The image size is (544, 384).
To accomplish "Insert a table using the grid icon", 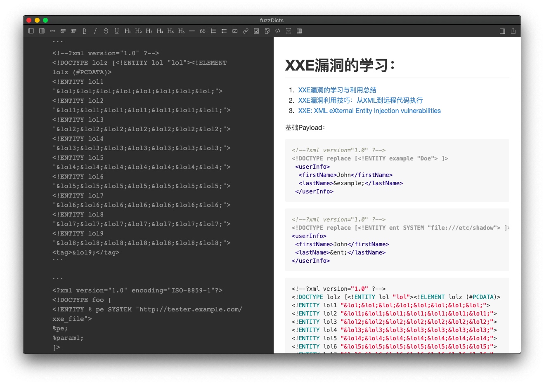I will pyautogui.click(x=299, y=31).
